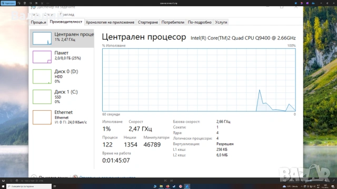The image size is (337, 189).
Task: Click the taskbar search box
Action: [x=29, y=186]
